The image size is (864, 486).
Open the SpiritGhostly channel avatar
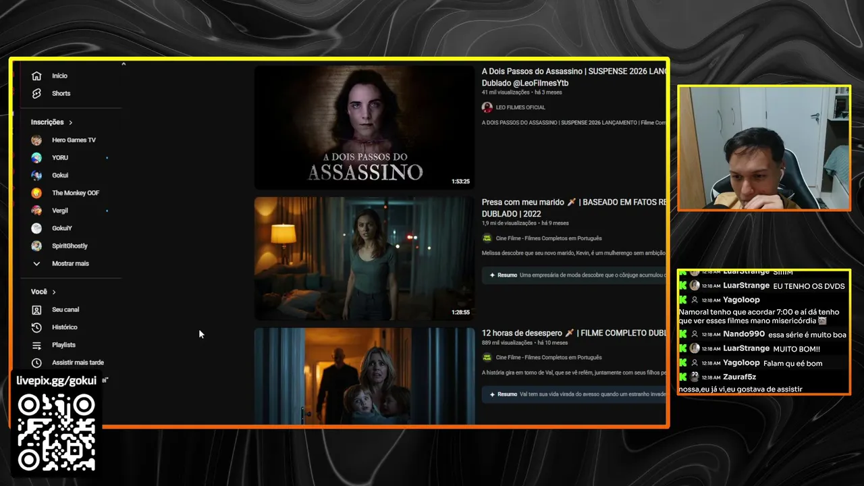click(36, 246)
